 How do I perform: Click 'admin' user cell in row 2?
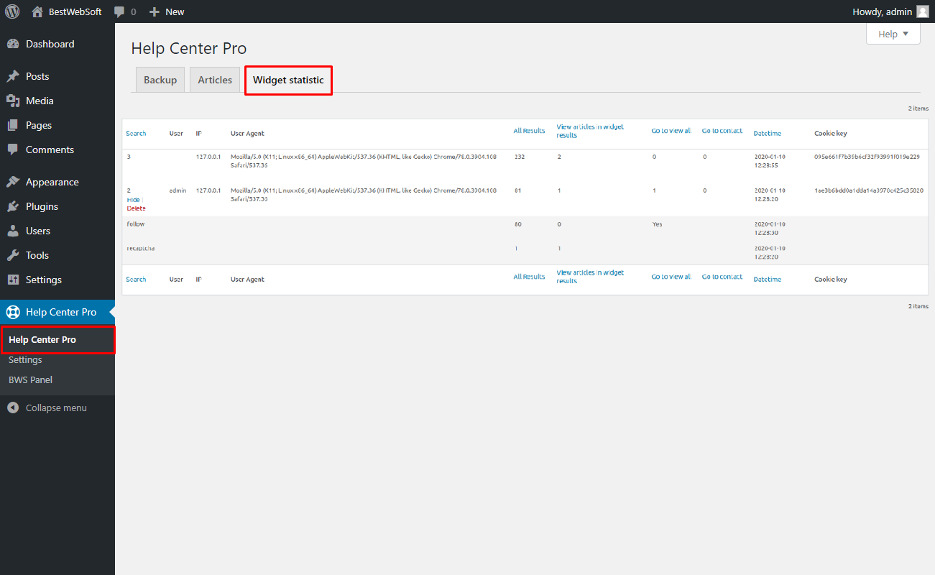(178, 190)
